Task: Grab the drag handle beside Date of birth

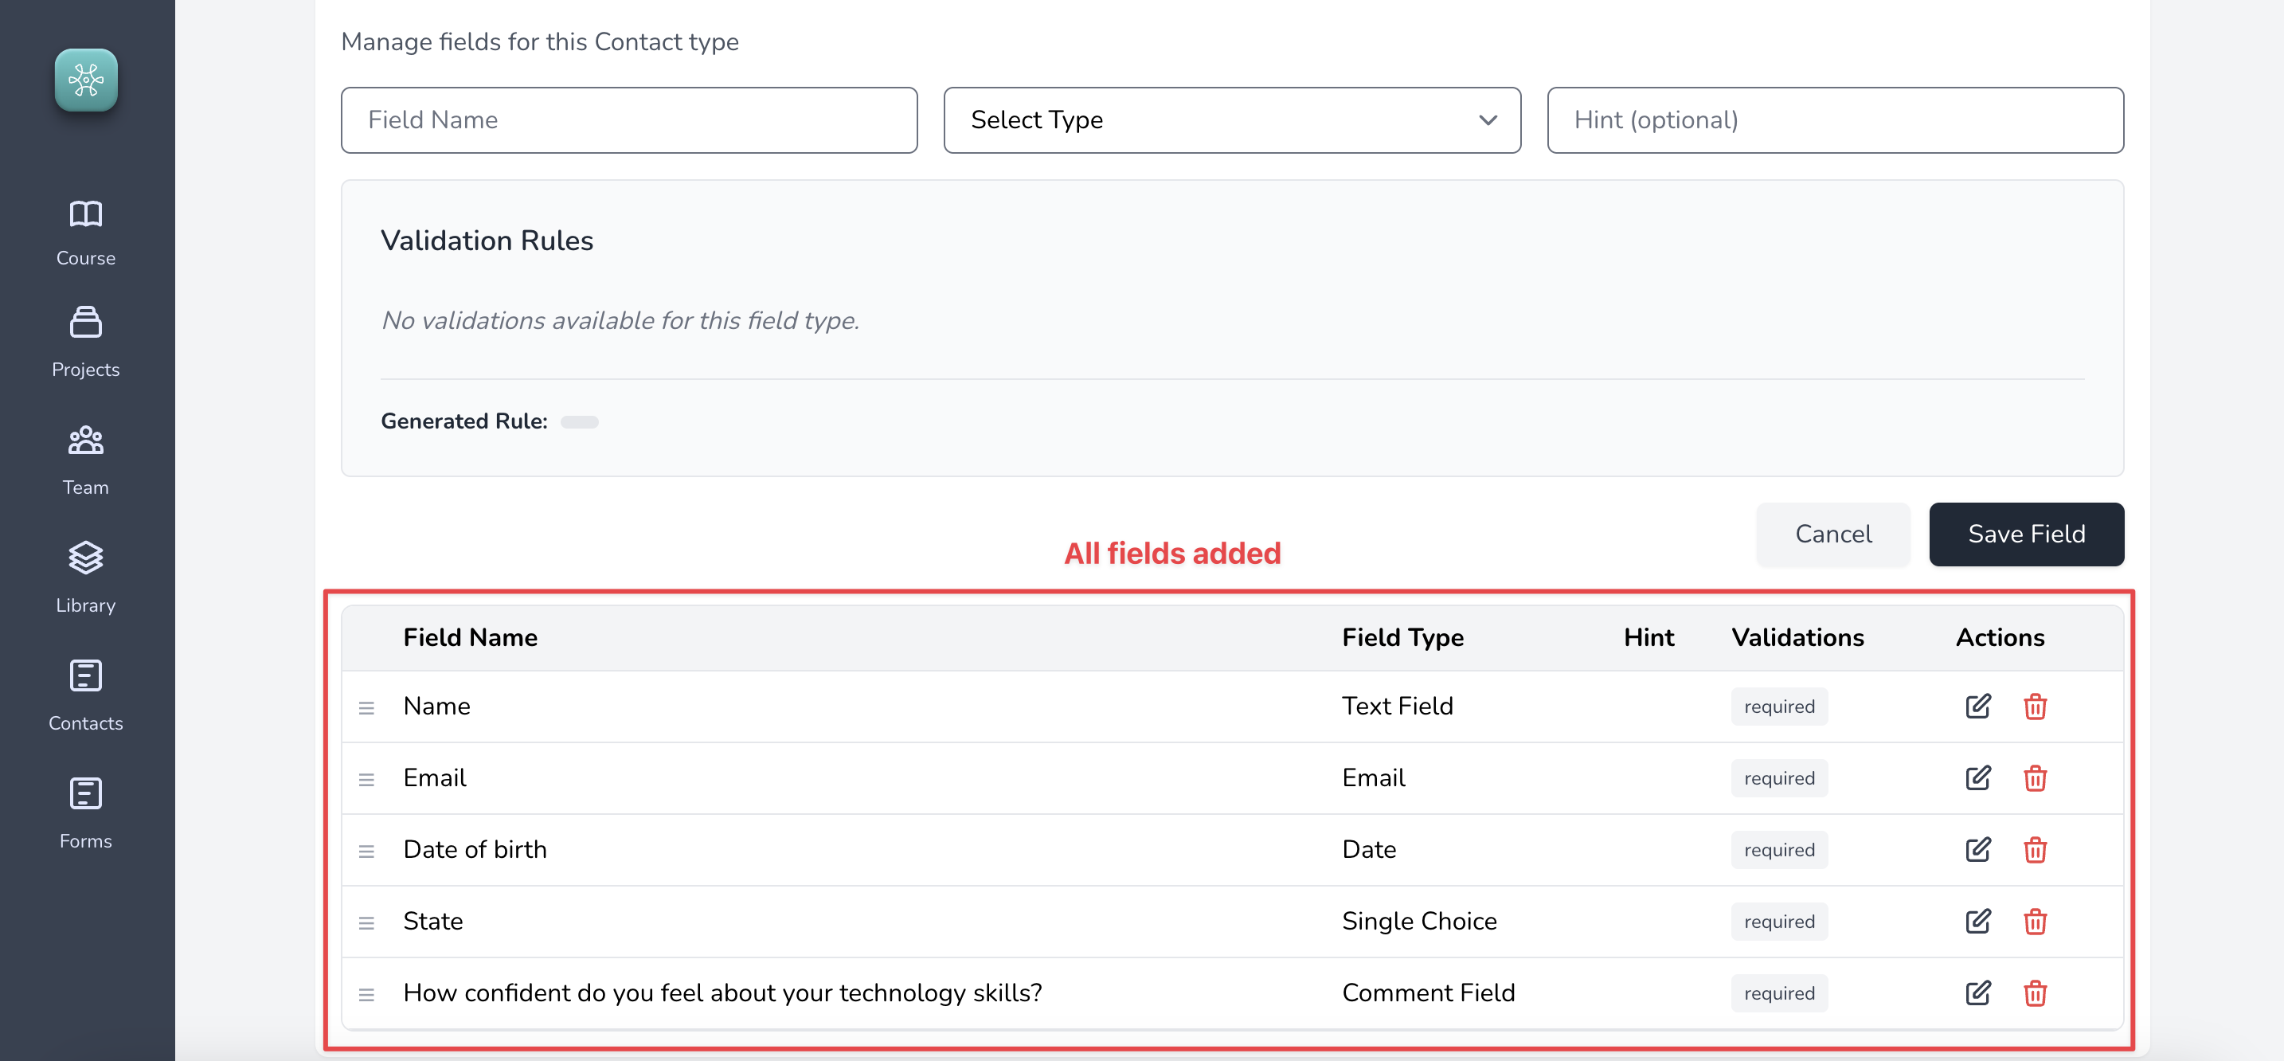Action: point(367,850)
